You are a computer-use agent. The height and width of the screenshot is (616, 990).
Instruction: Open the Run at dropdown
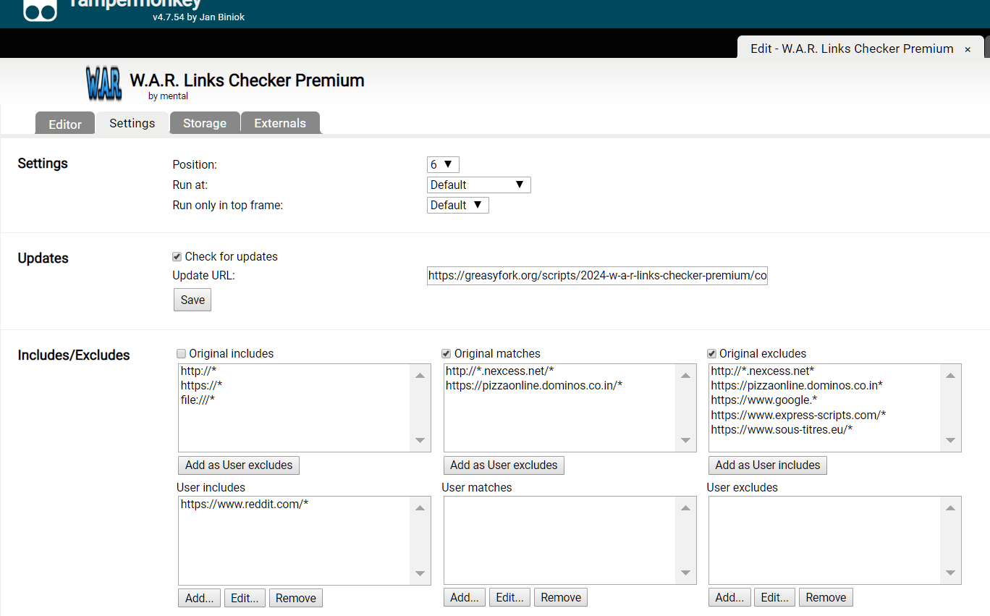click(479, 185)
